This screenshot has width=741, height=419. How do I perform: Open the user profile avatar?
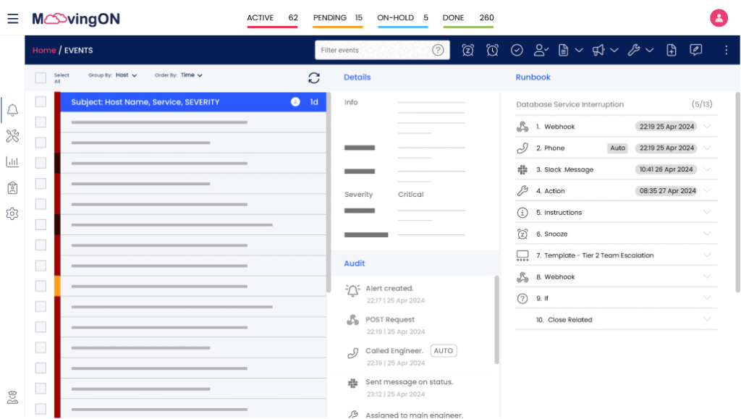(719, 18)
